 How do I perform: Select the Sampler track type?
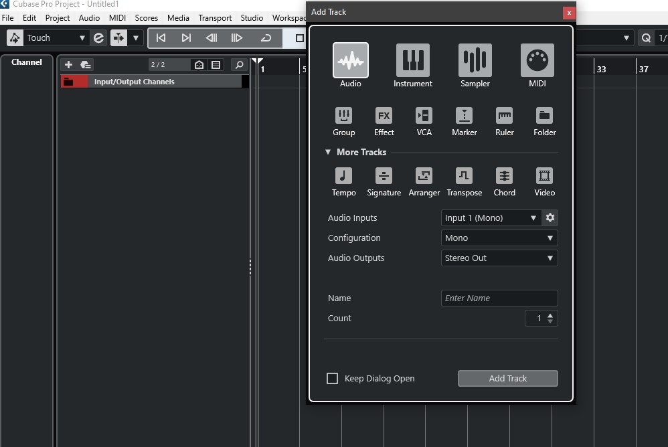click(x=475, y=60)
